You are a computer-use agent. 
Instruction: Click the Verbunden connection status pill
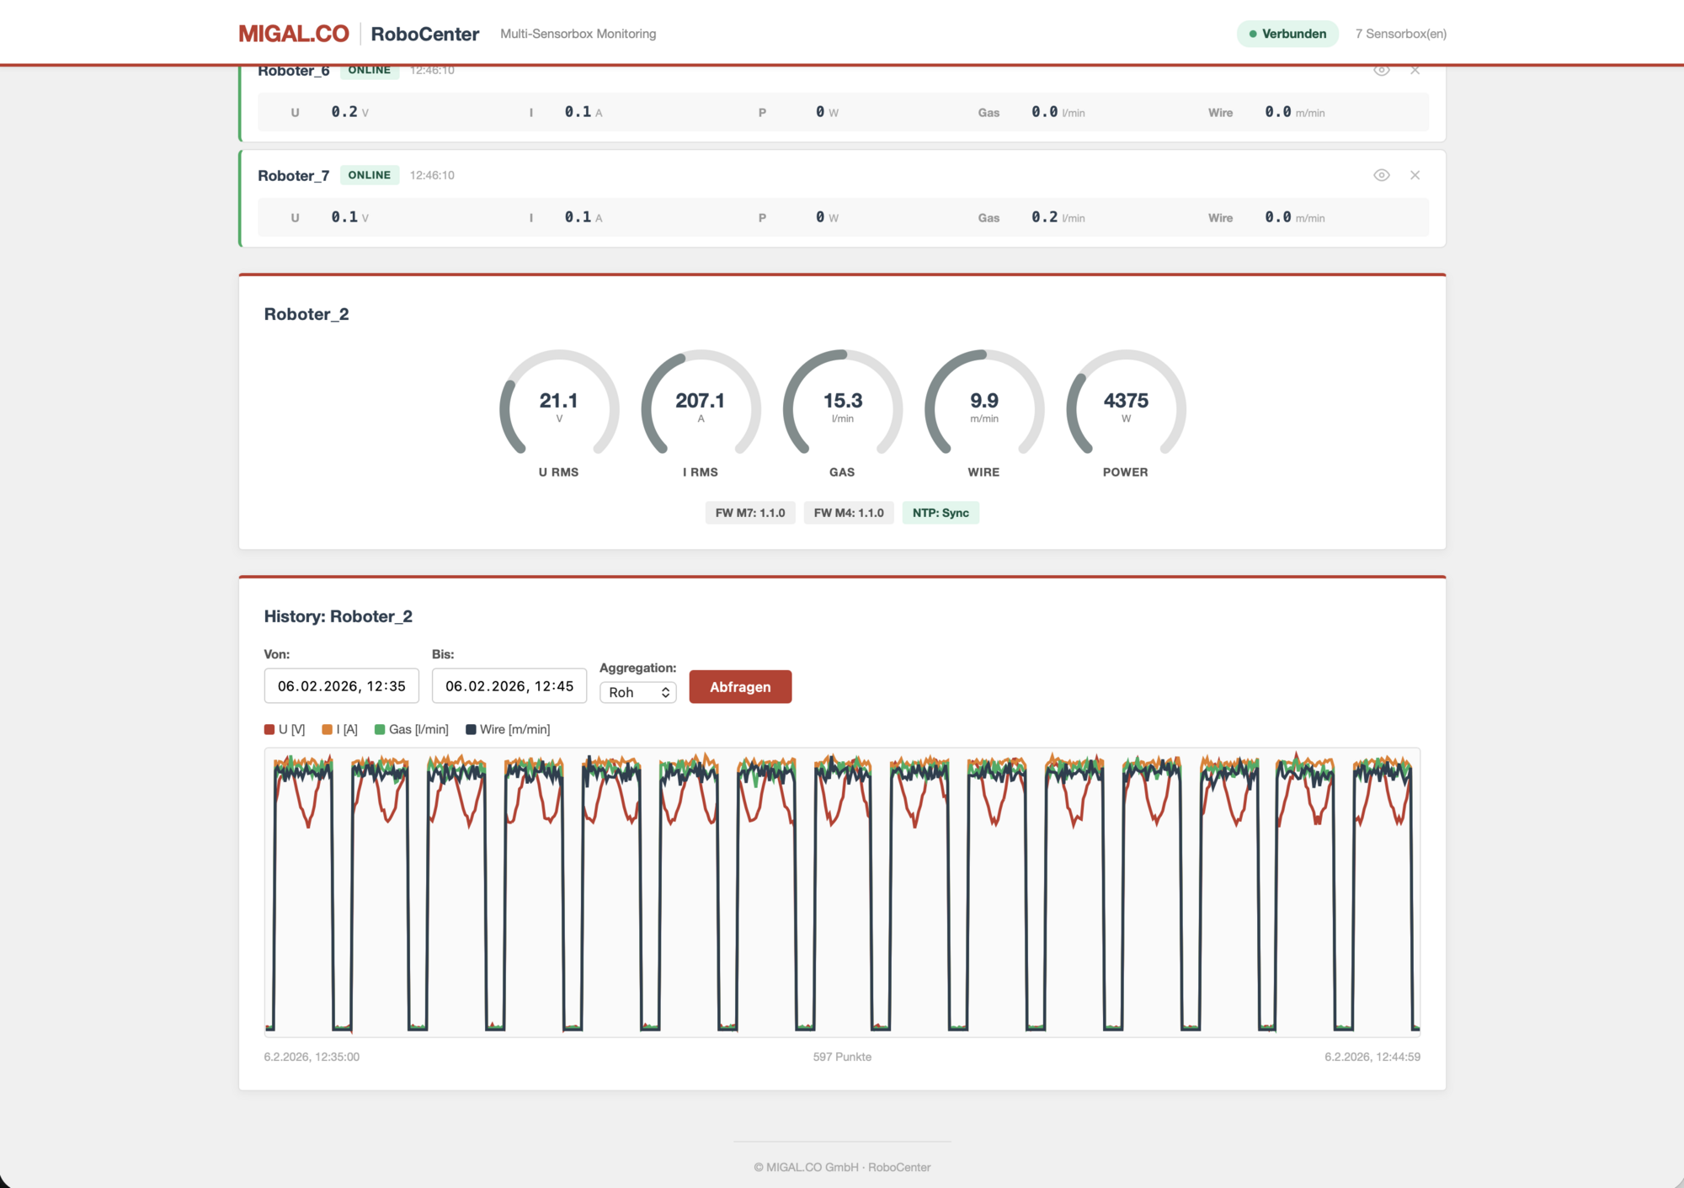[1287, 34]
